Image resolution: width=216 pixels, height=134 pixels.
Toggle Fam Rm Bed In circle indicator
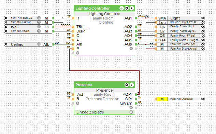click(x=39, y=31)
